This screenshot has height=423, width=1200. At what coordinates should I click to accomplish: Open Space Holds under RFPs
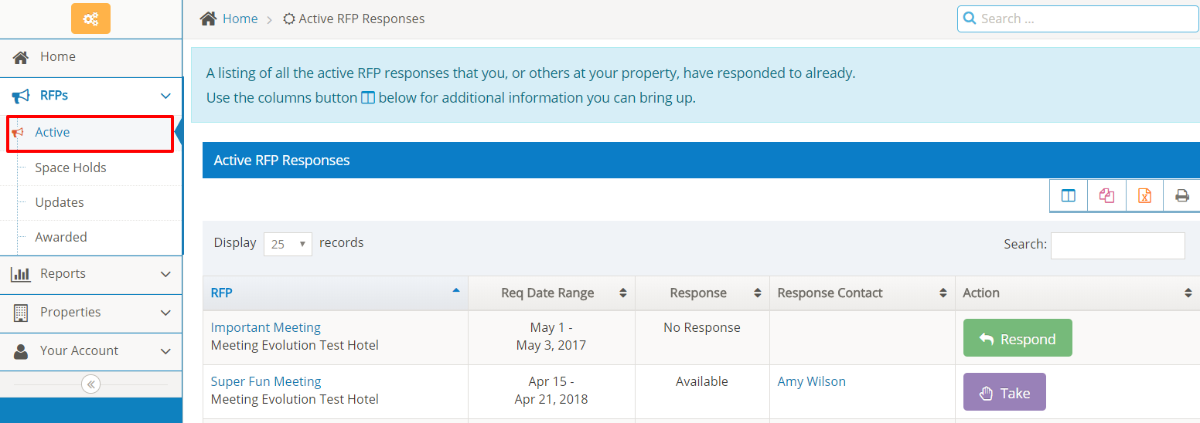(70, 168)
